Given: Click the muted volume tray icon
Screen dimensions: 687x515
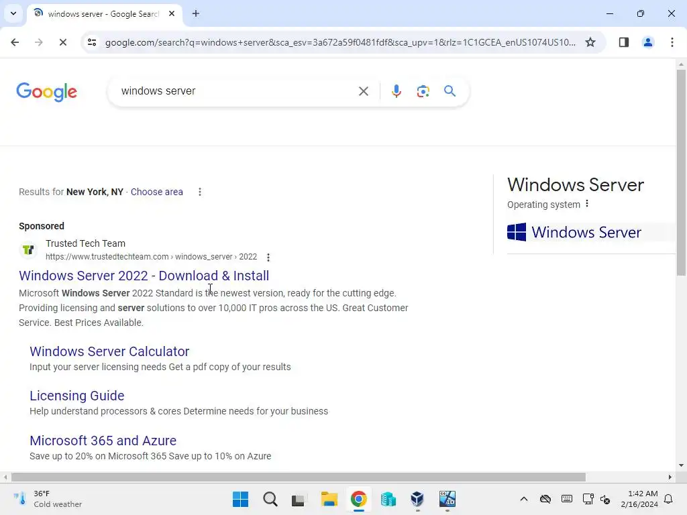Looking at the screenshot, I should (605, 499).
